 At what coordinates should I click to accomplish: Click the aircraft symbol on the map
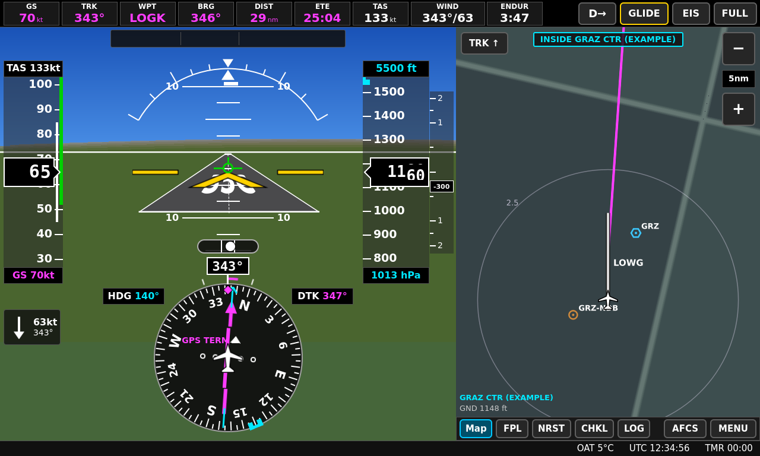608,299
